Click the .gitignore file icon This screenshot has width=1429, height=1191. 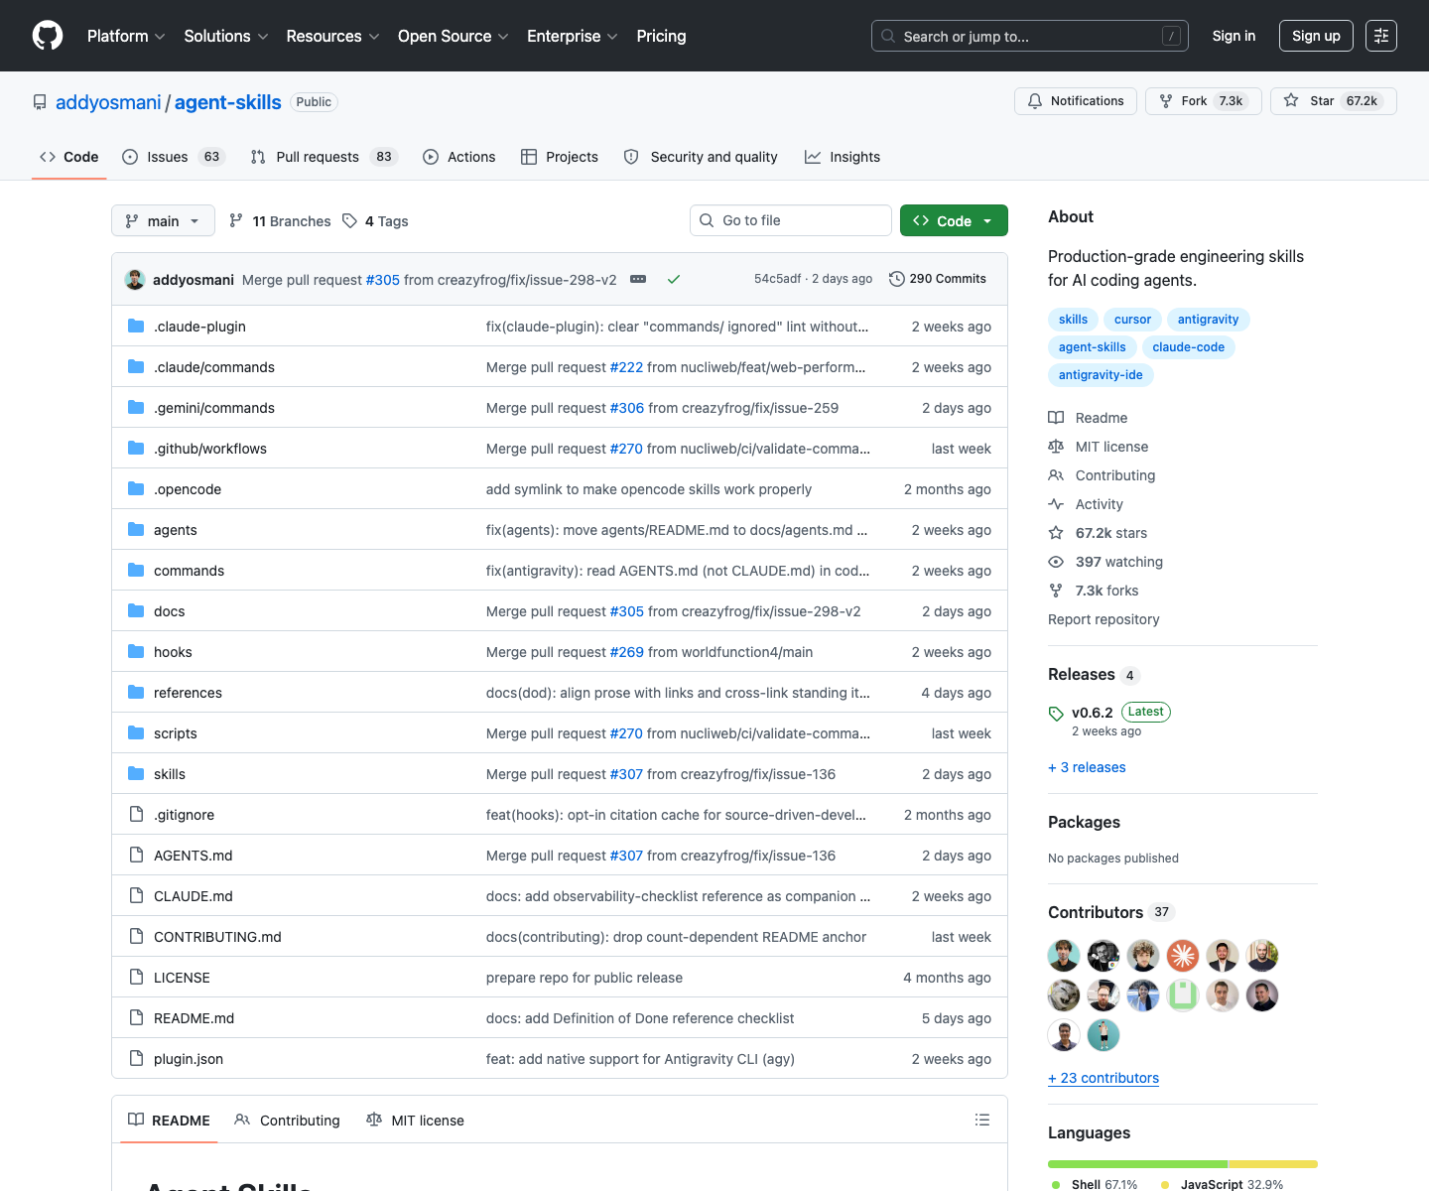coord(136,814)
